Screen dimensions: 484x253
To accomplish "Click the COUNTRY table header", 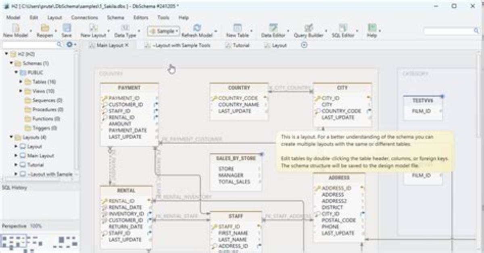I will pyautogui.click(x=239, y=88).
